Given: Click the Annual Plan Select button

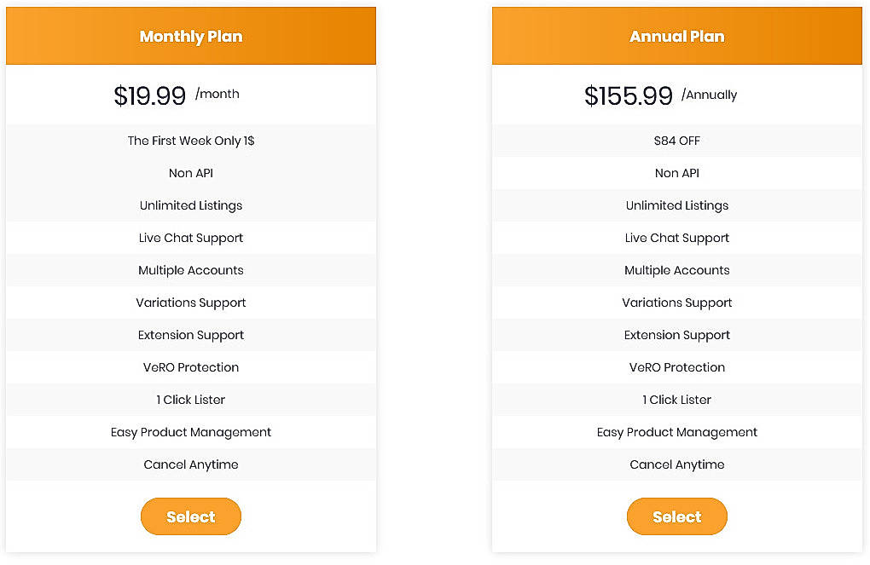Looking at the screenshot, I should click(x=677, y=516).
